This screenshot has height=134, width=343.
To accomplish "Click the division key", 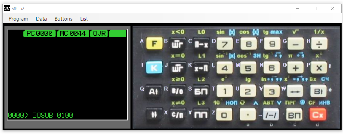I will [x=319, y=44].
